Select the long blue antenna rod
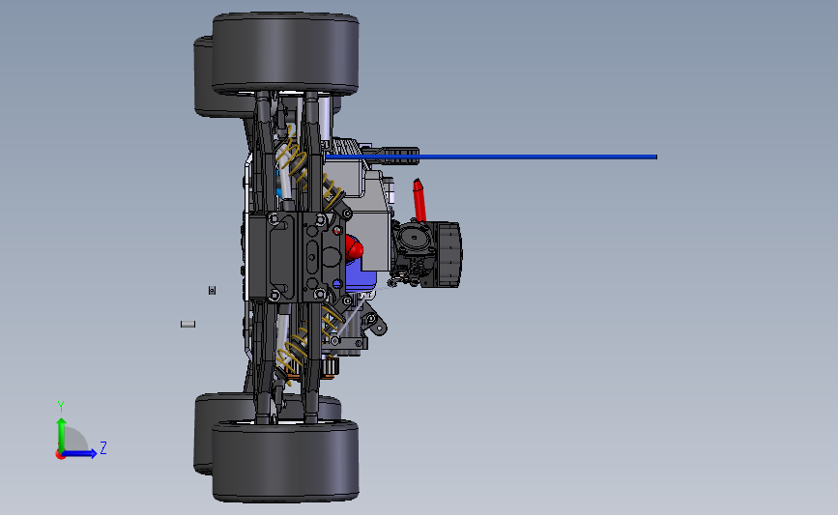The height and width of the screenshot is (515, 838). click(491, 157)
